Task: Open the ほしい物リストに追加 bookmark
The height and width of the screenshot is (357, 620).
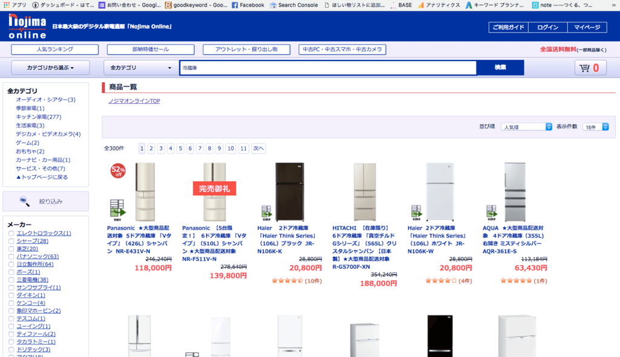Action: [x=354, y=5]
